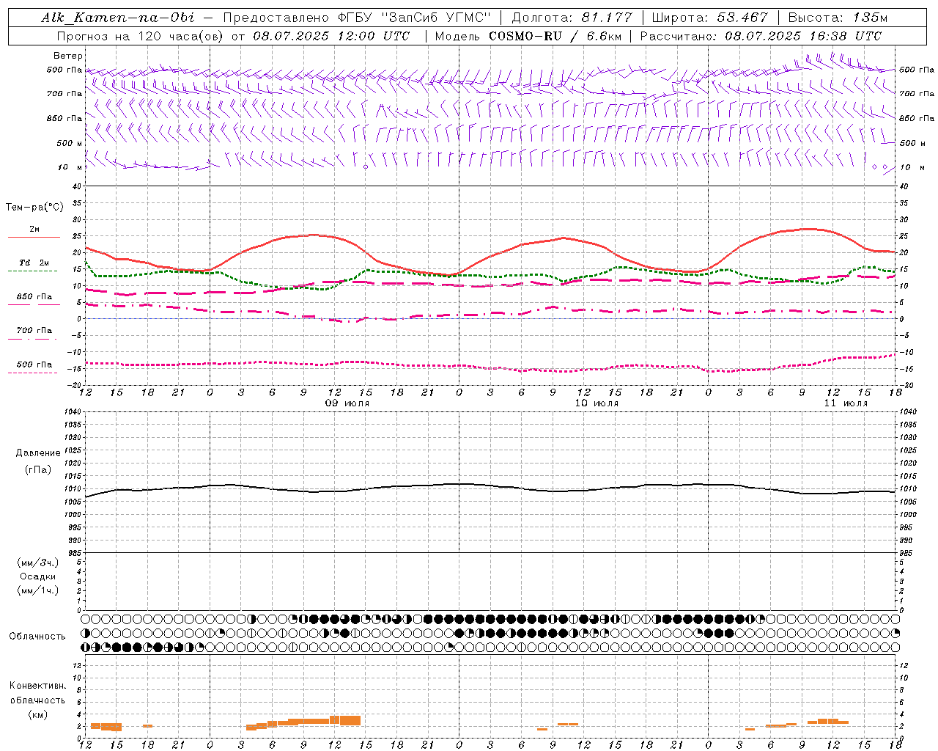Image resolution: width=938 pixels, height=751 pixels.
Task: Select the text 'Предоставлено ФГБУ "ЗапСиб УГМС"'
Action: tap(356, 18)
